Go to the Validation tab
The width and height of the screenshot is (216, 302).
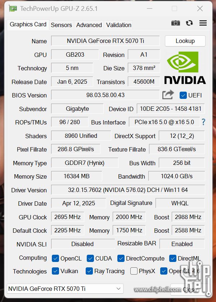(x=118, y=25)
